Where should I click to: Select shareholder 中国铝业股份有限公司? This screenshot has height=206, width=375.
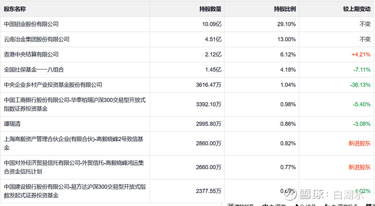click(x=31, y=24)
